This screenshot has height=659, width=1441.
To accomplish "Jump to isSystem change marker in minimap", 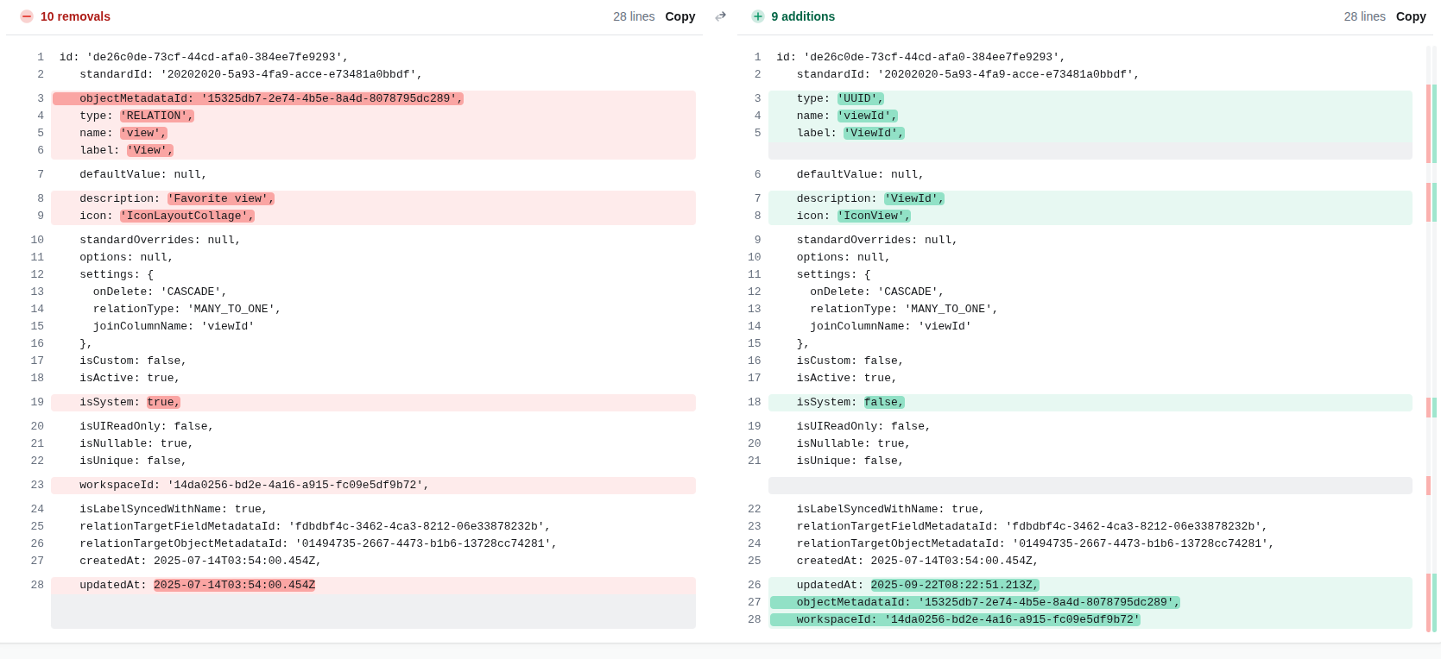I will [x=1431, y=407].
